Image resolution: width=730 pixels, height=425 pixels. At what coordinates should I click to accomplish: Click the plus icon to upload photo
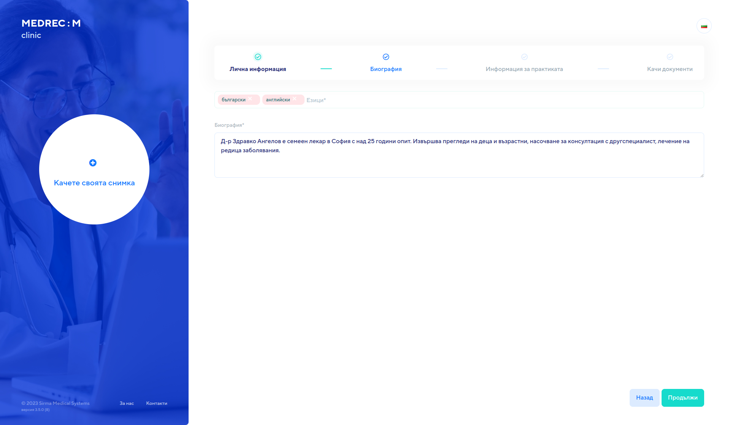(93, 163)
